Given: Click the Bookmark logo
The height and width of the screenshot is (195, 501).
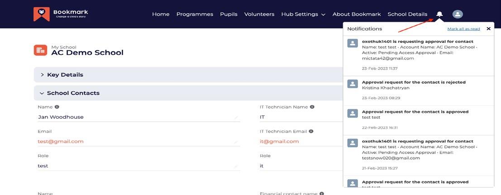Looking at the screenshot, I should pyautogui.click(x=61, y=14).
